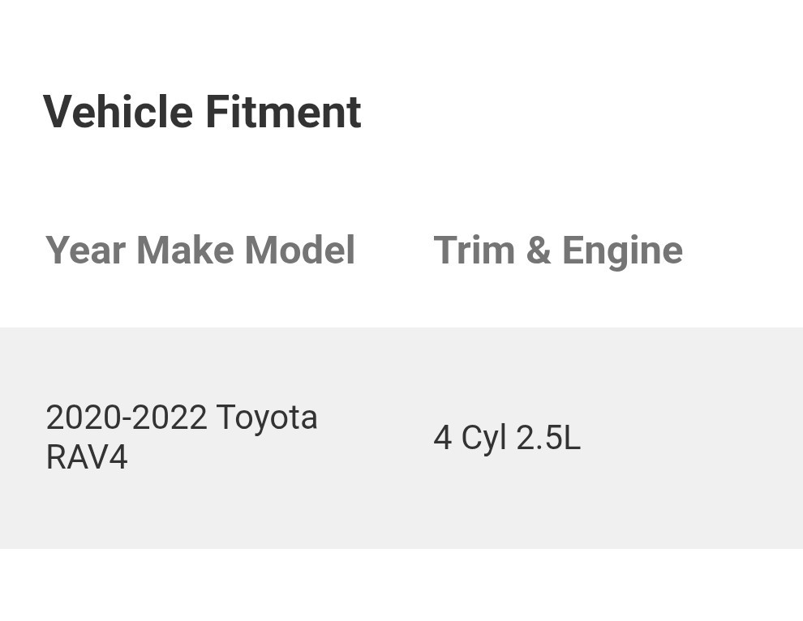Image resolution: width=803 pixels, height=621 pixels.
Task: Click the RAV4 model text
Action: tap(87, 457)
